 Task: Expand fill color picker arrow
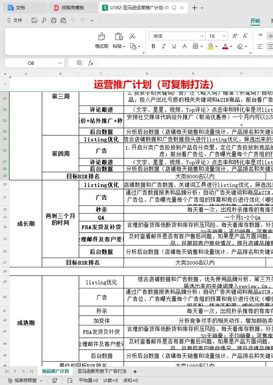click(217, 46)
